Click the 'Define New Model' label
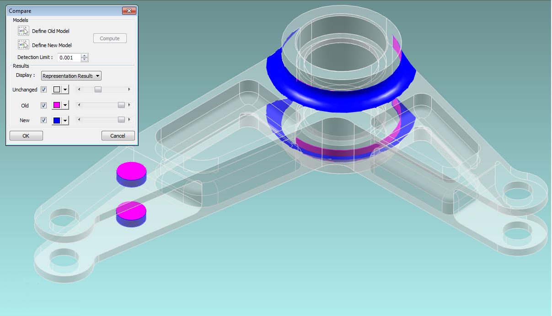This screenshot has height=316, width=552. pos(52,45)
